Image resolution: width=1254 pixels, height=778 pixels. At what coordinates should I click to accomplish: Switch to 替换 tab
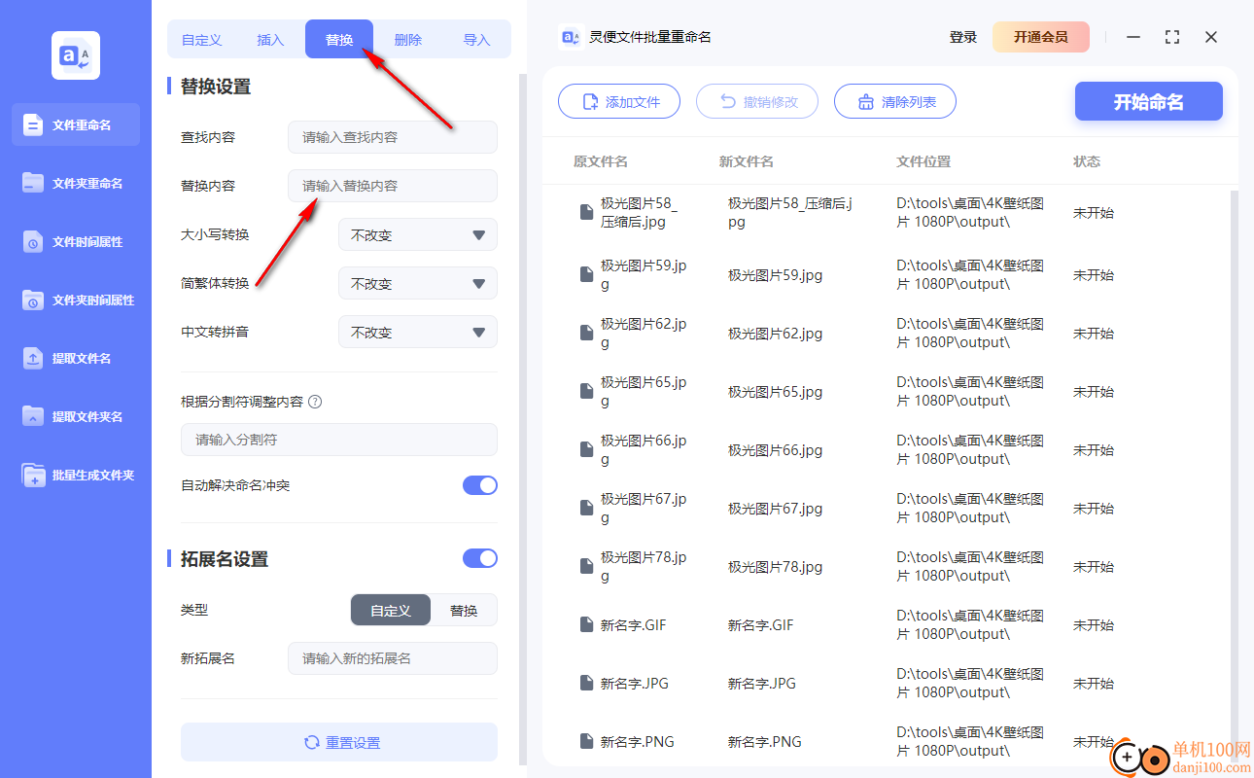pyautogui.click(x=339, y=40)
